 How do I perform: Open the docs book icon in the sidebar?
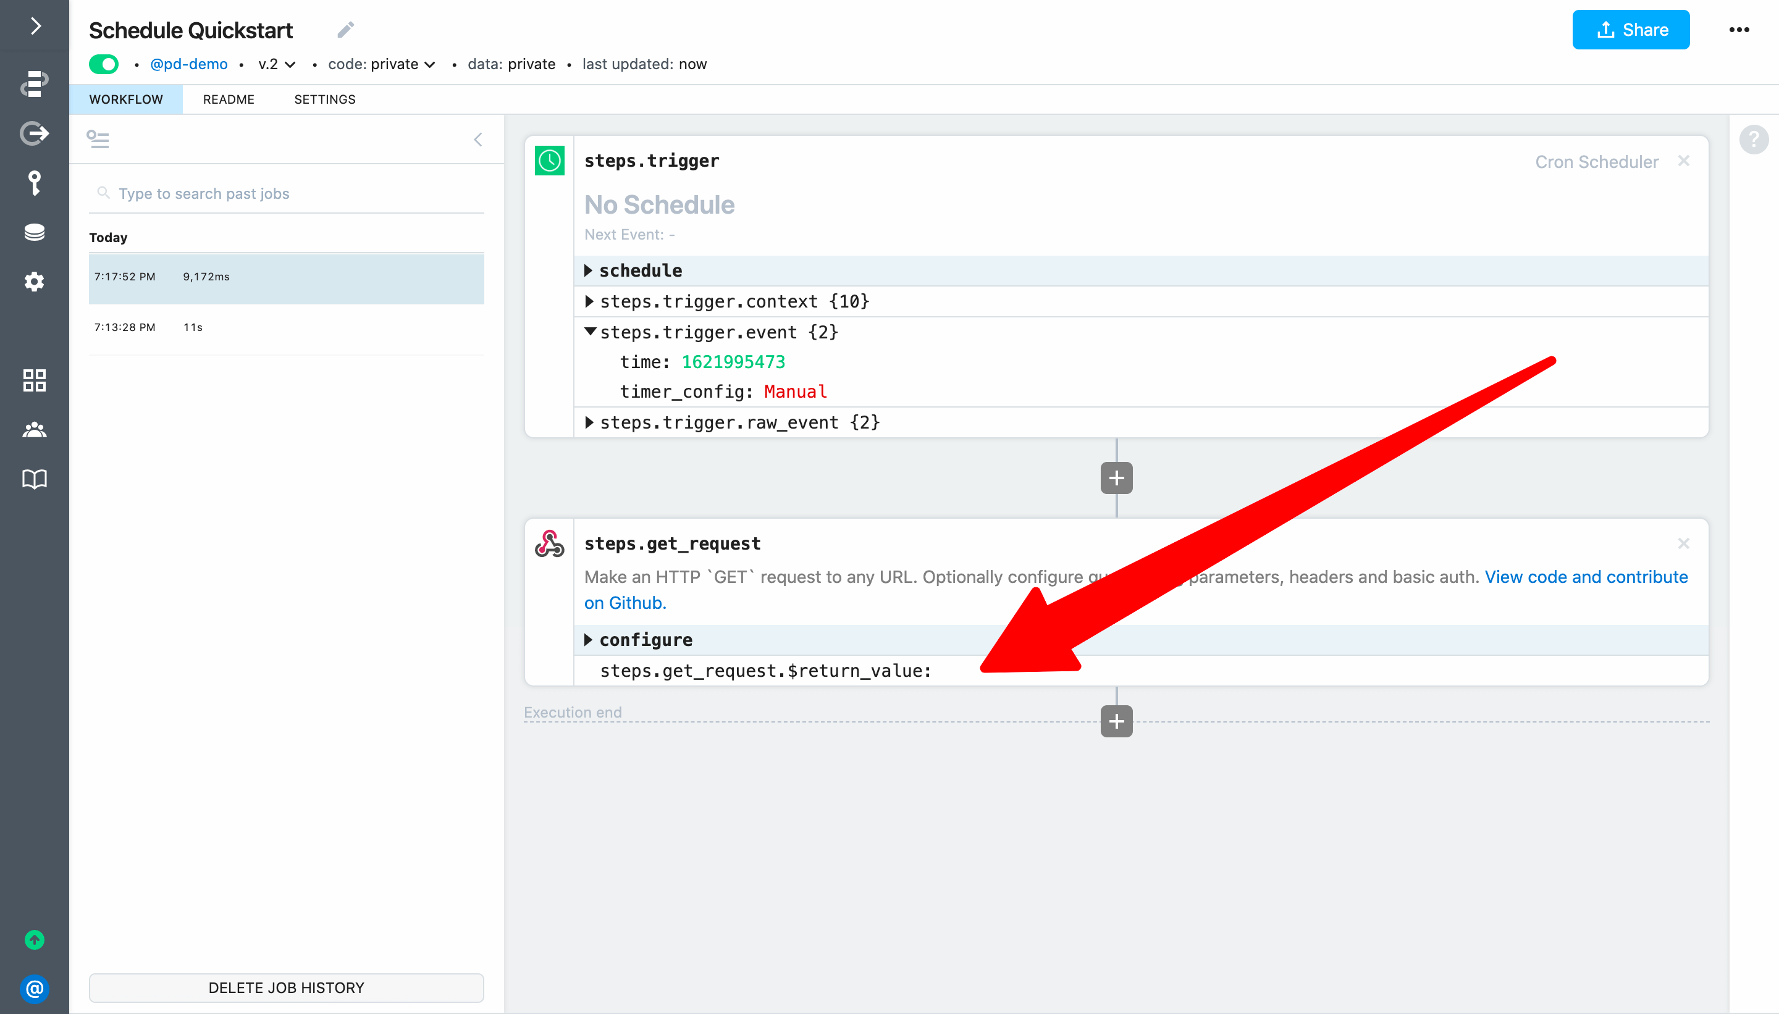point(34,479)
